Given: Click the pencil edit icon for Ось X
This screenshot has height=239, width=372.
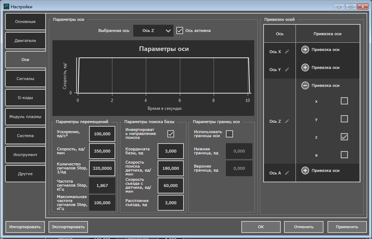Looking at the screenshot, I should click(x=287, y=52).
